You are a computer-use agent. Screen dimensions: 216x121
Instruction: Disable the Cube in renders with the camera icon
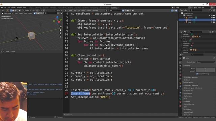[x=214, y=20]
